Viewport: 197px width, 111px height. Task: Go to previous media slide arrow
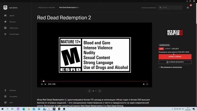coord(90,91)
